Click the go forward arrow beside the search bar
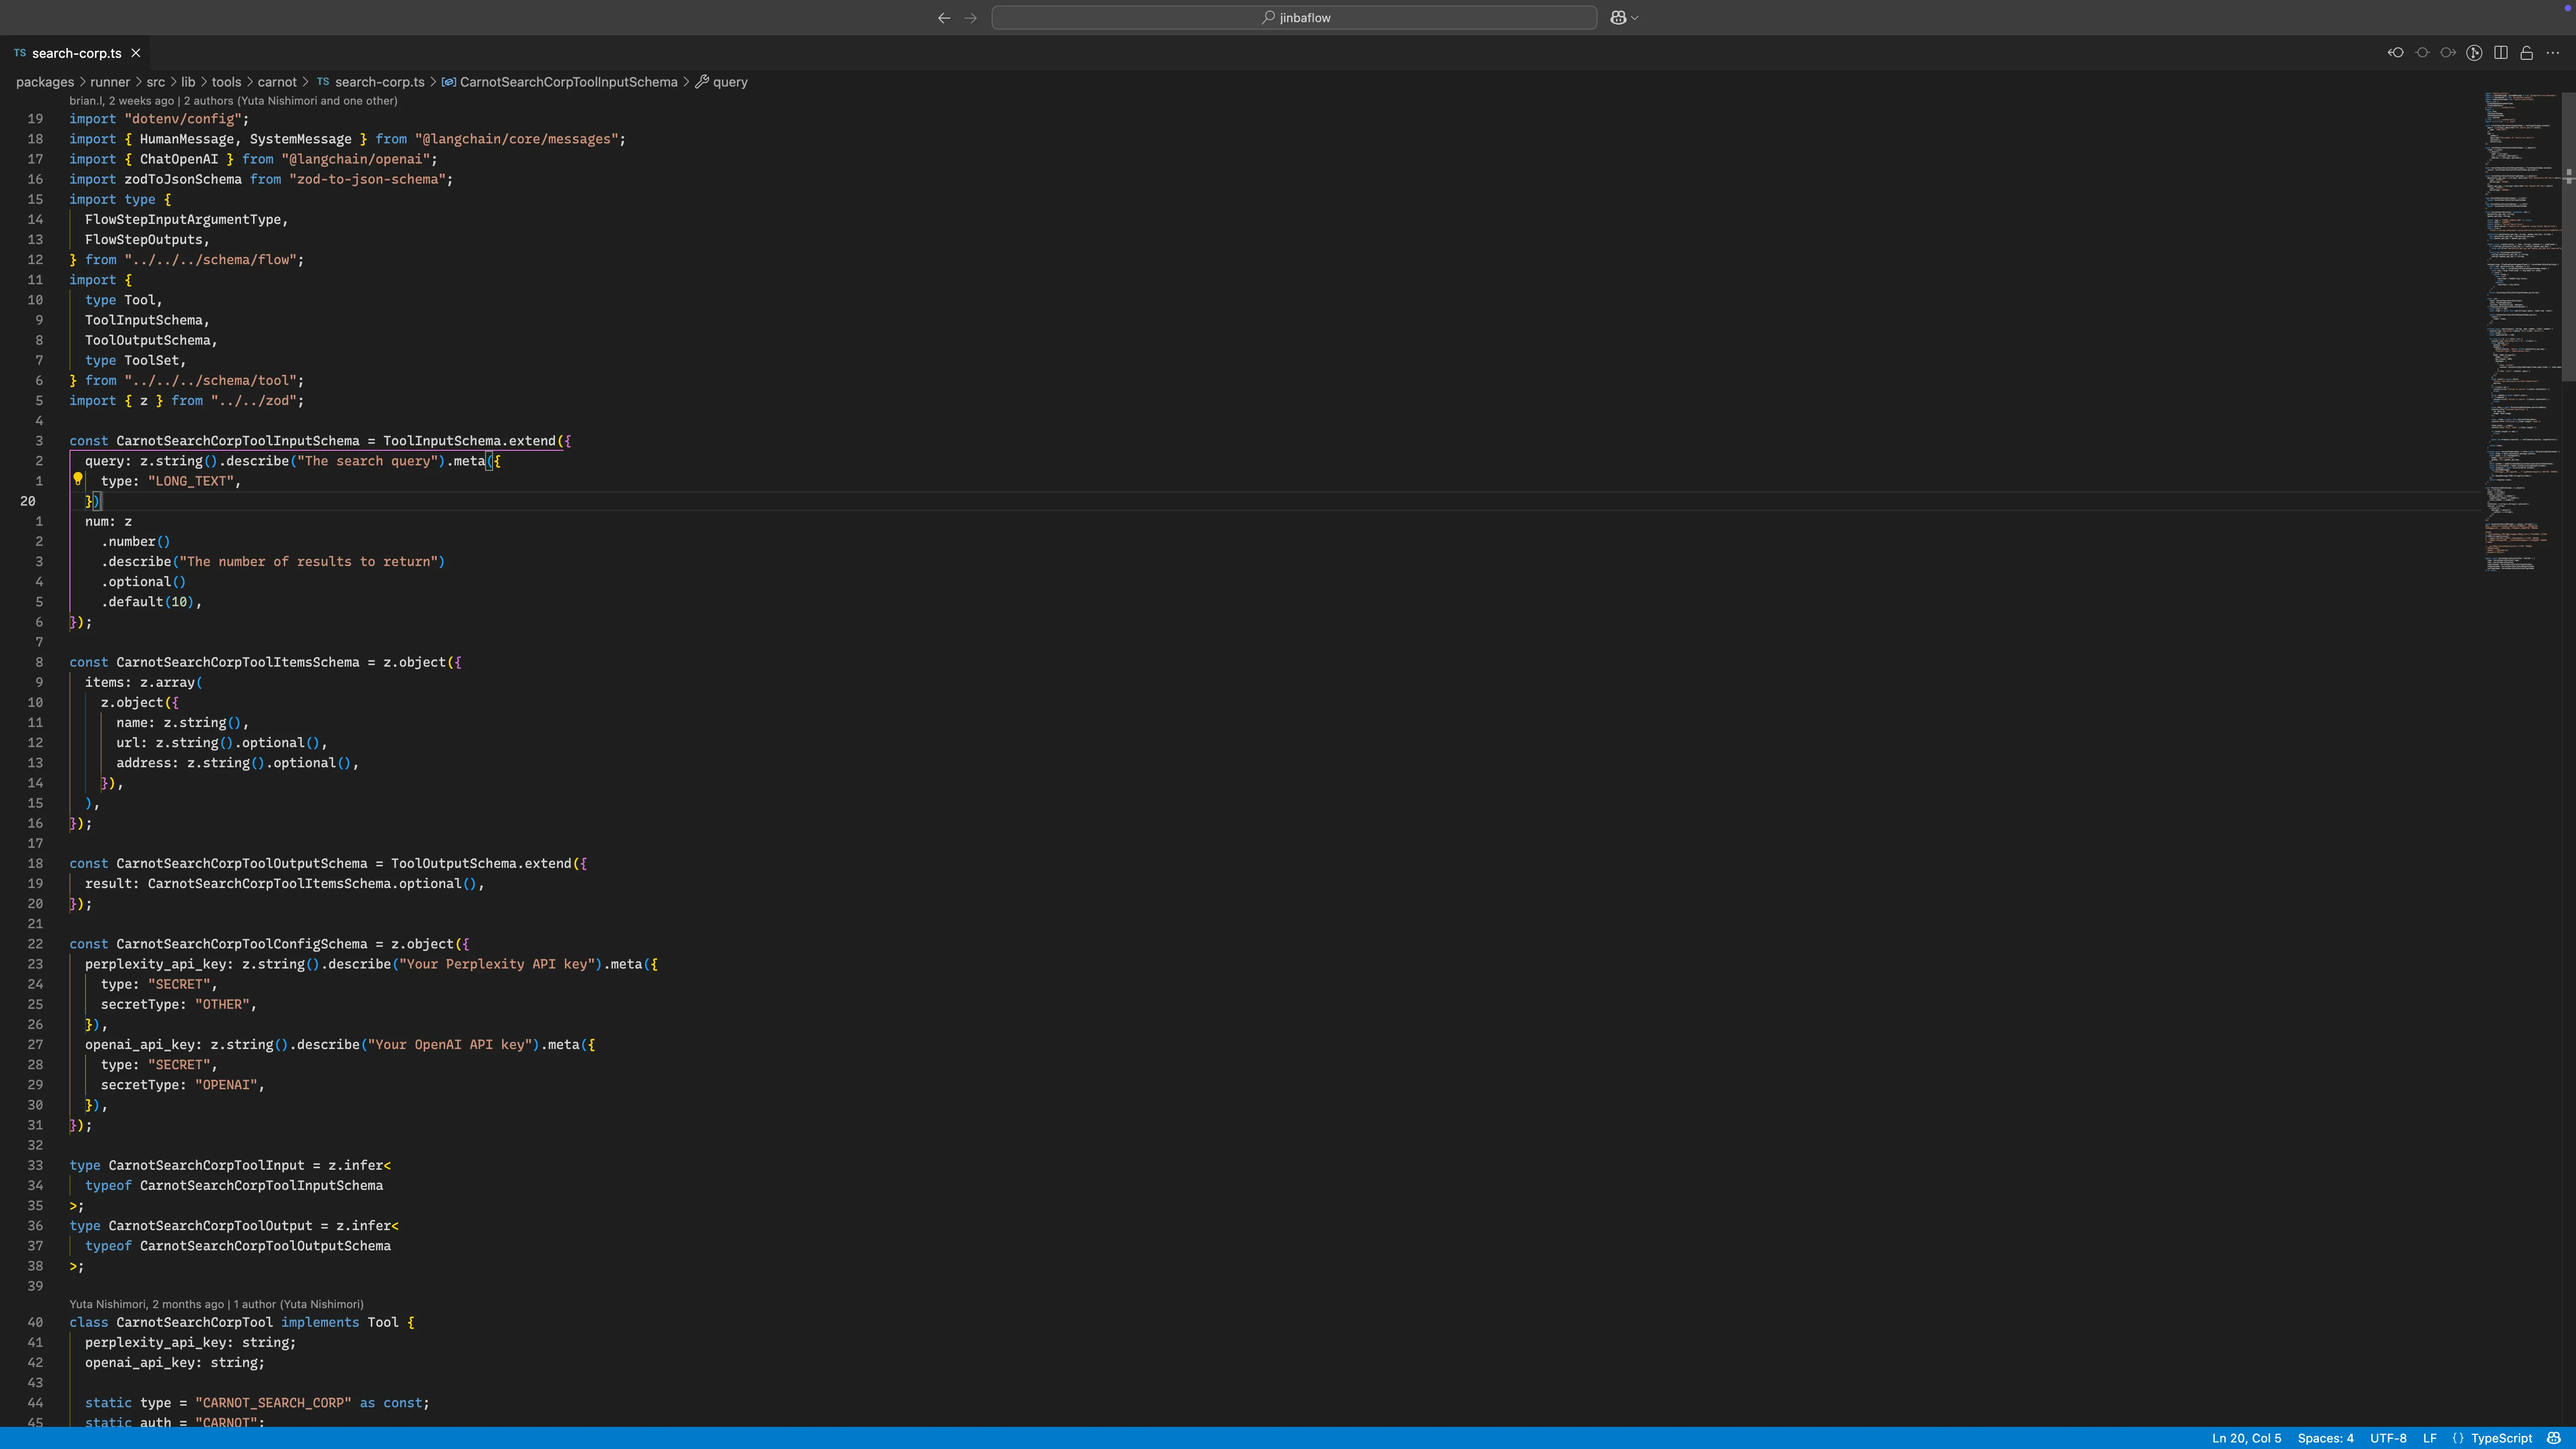The image size is (2576, 1449). click(x=970, y=17)
